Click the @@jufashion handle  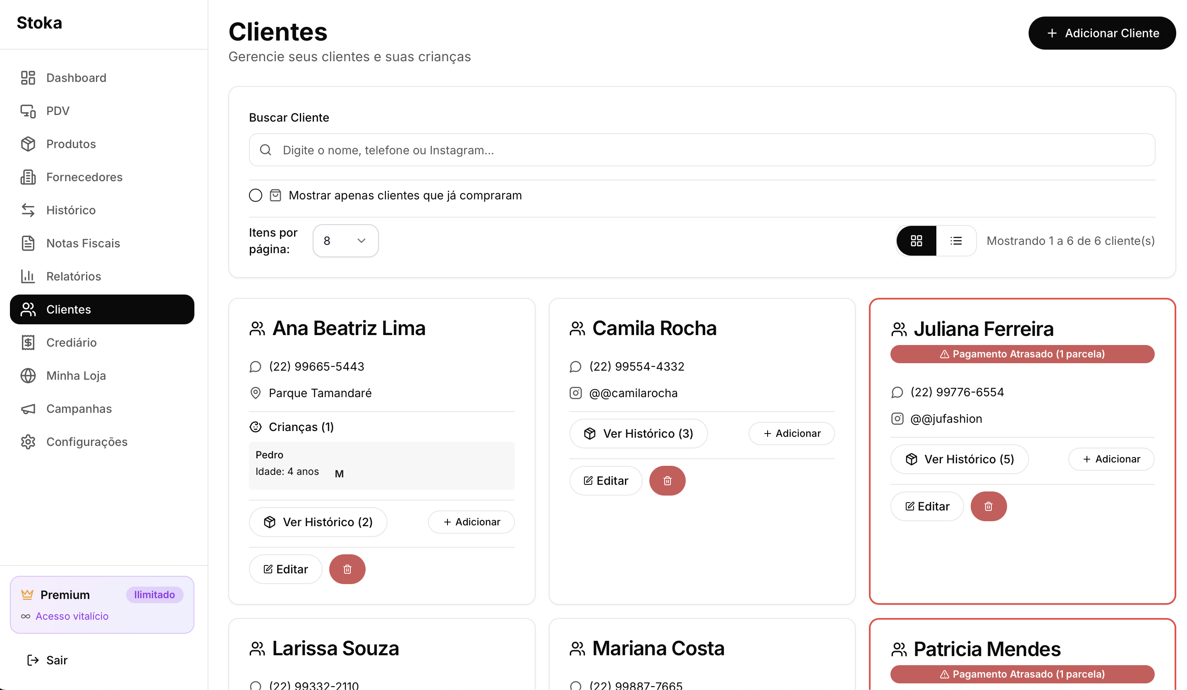[946, 418]
